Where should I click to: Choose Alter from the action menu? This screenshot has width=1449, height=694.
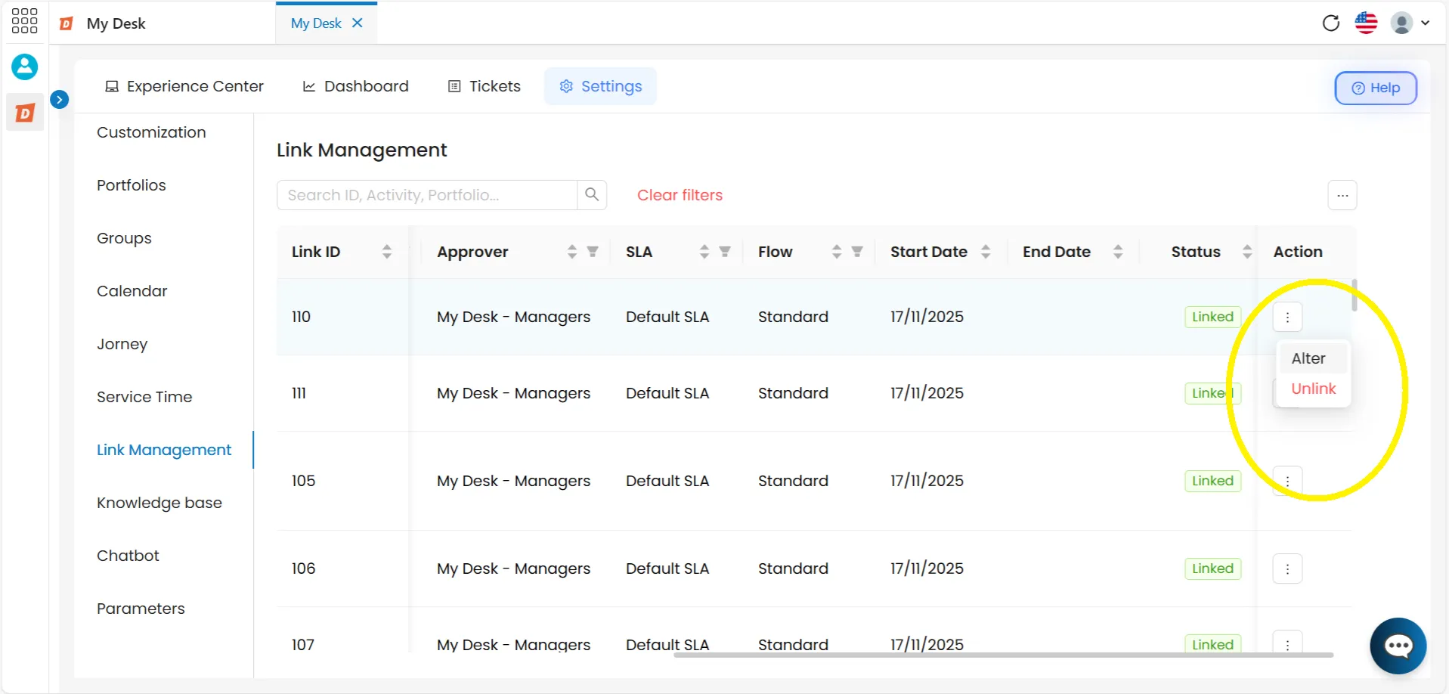(x=1313, y=358)
